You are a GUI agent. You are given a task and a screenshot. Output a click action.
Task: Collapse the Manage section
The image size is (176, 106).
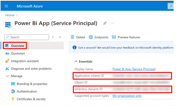7,76
